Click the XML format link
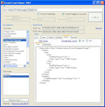Viewport: 105px width, 107px height. pyautogui.click(x=43, y=41)
